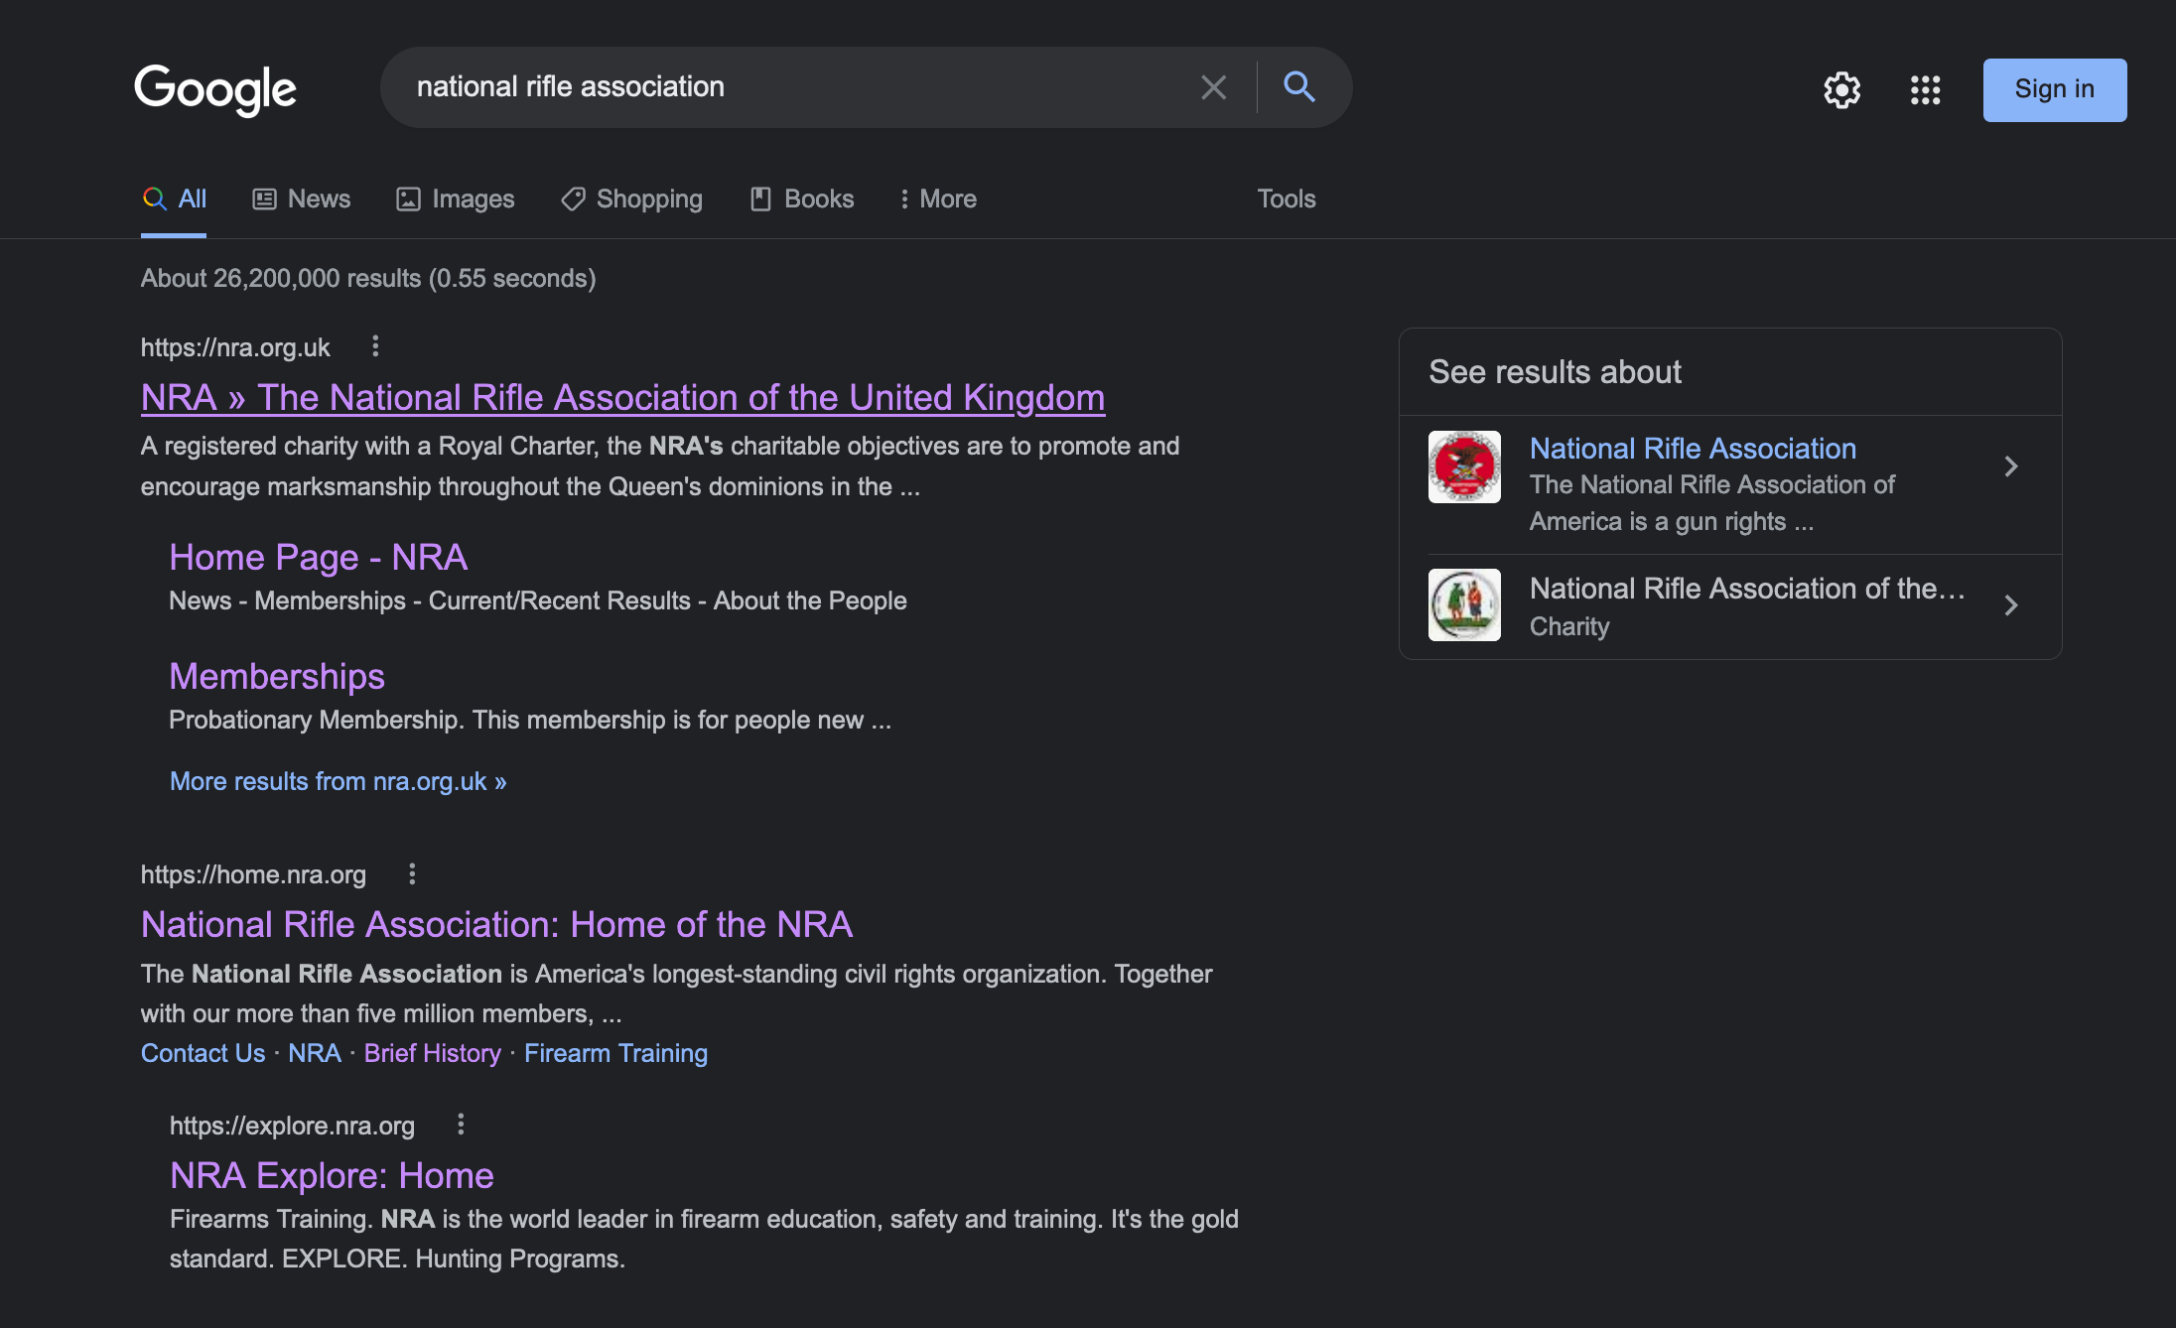This screenshot has height=1328, width=2176.
Task: Click the Google logo
Action: point(215,89)
